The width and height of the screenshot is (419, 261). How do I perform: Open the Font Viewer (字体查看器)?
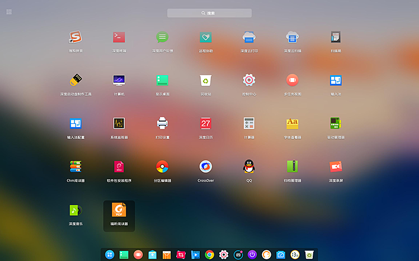pyautogui.click(x=292, y=123)
